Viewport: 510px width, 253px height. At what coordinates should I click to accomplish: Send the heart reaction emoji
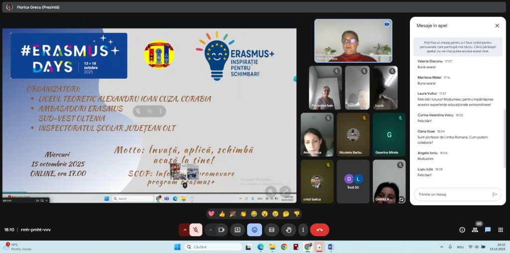[x=211, y=214]
